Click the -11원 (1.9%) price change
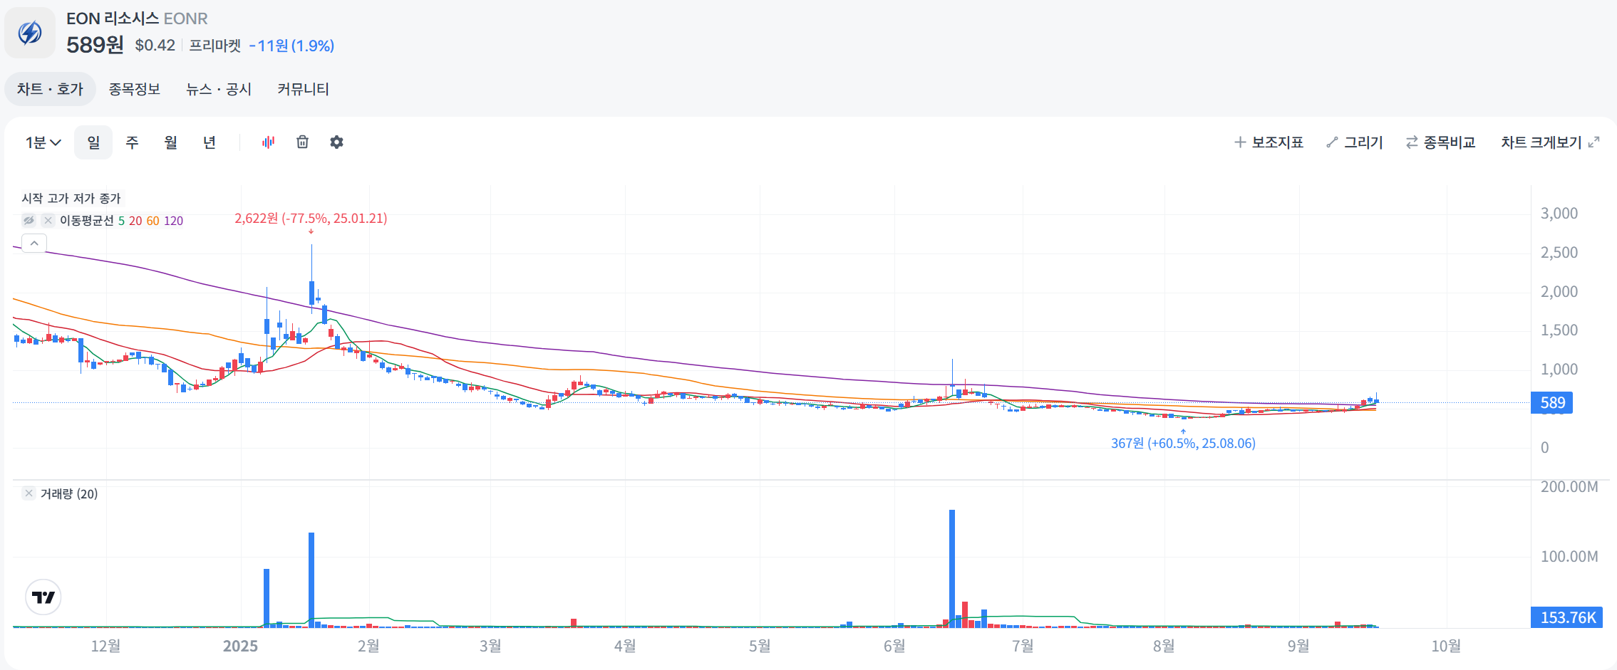 tap(291, 46)
